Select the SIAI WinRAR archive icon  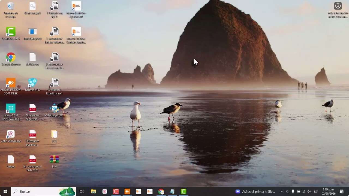click(x=55, y=162)
